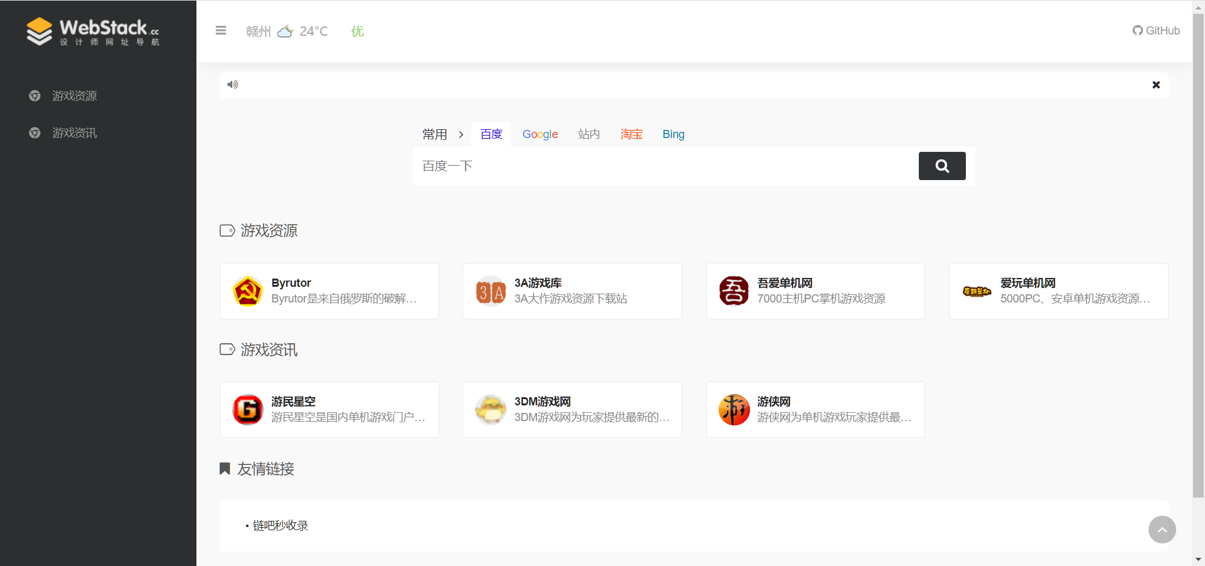This screenshot has width=1205, height=566.
Task: Click the 吾爱单机网 red logo icon
Action: [x=734, y=291]
